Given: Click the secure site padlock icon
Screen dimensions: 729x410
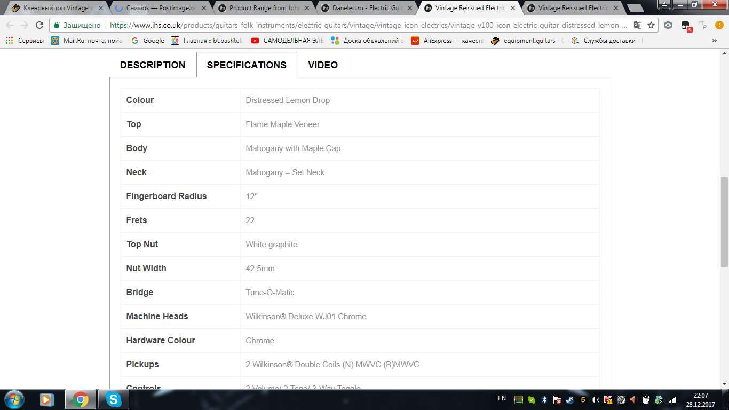Looking at the screenshot, I should [57, 25].
